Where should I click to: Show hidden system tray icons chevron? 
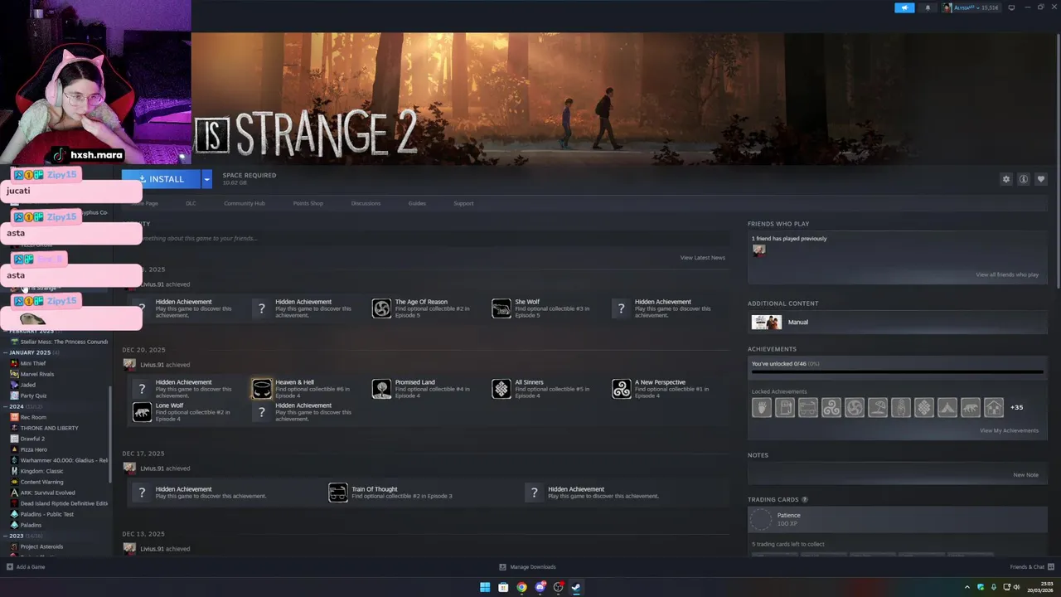[967, 587]
